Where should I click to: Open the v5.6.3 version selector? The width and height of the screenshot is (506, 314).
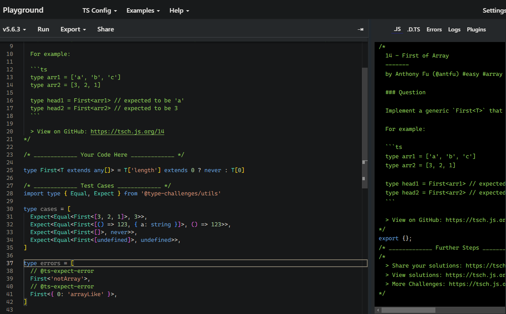(14, 29)
